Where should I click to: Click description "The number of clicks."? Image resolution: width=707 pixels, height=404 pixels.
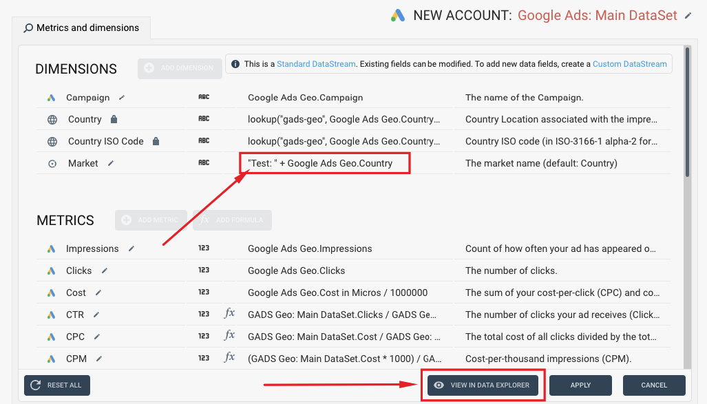click(x=511, y=270)
